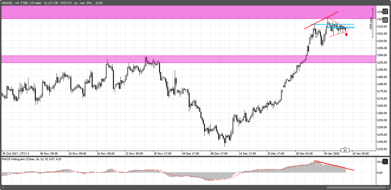391x190 pixels.
Task: Click the 1h timeframe marker tag
Action: click(x=345, y=150)
